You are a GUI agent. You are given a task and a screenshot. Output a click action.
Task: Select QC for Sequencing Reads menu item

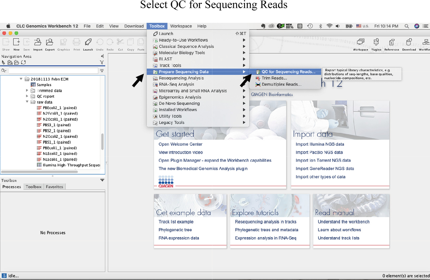285,72
